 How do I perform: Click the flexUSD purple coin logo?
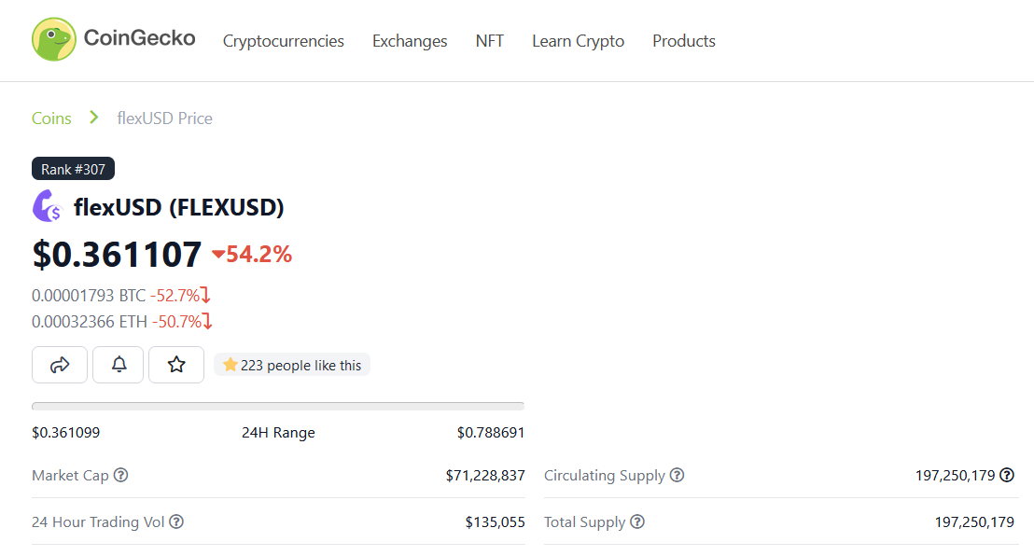(x=46, y=206)
